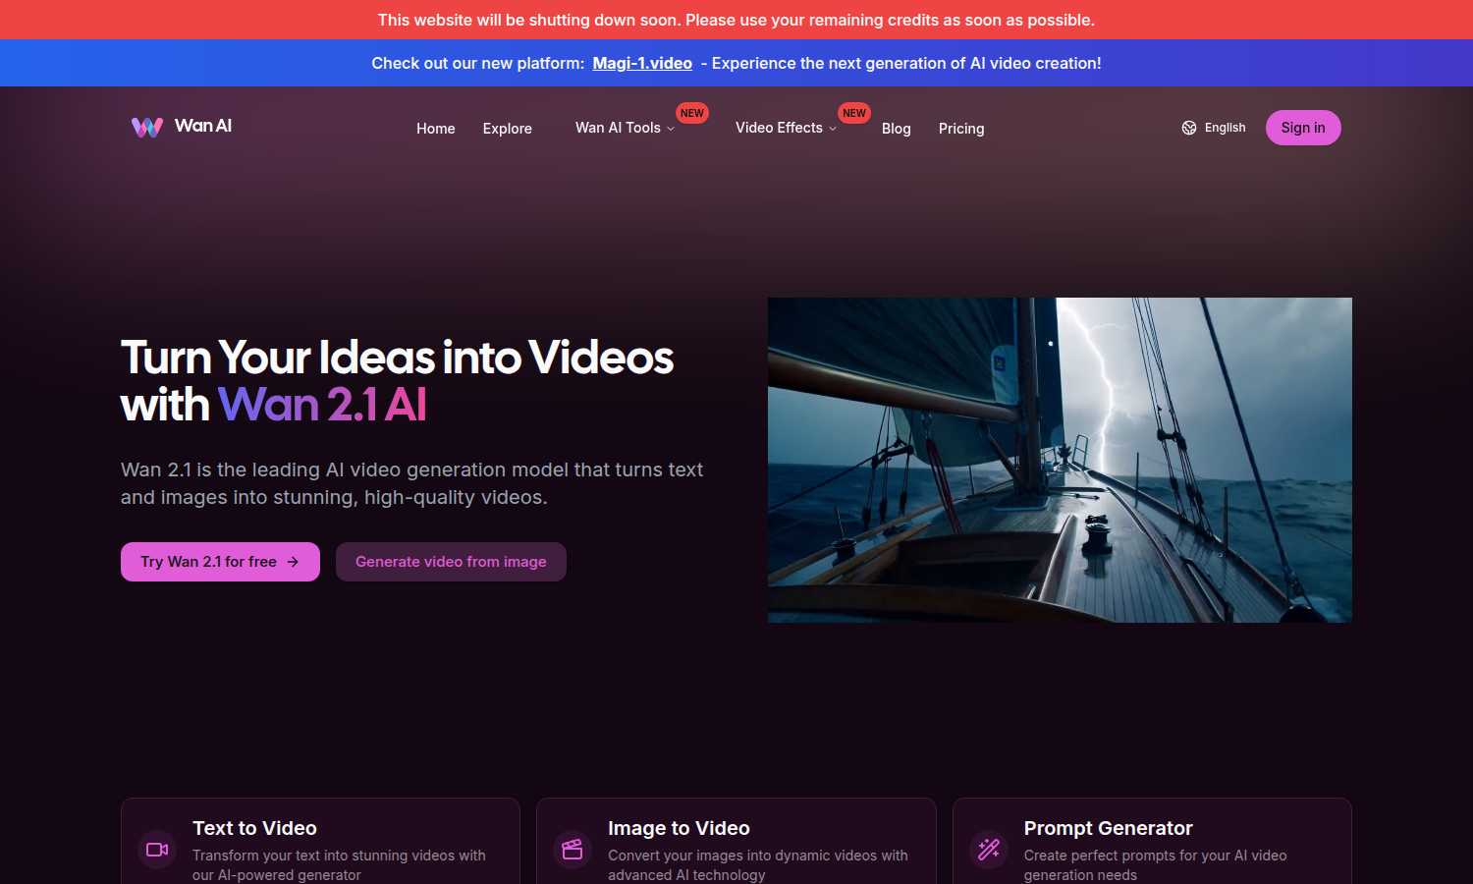
Task: Open the Blog page
Action: (x=897, y=129)
